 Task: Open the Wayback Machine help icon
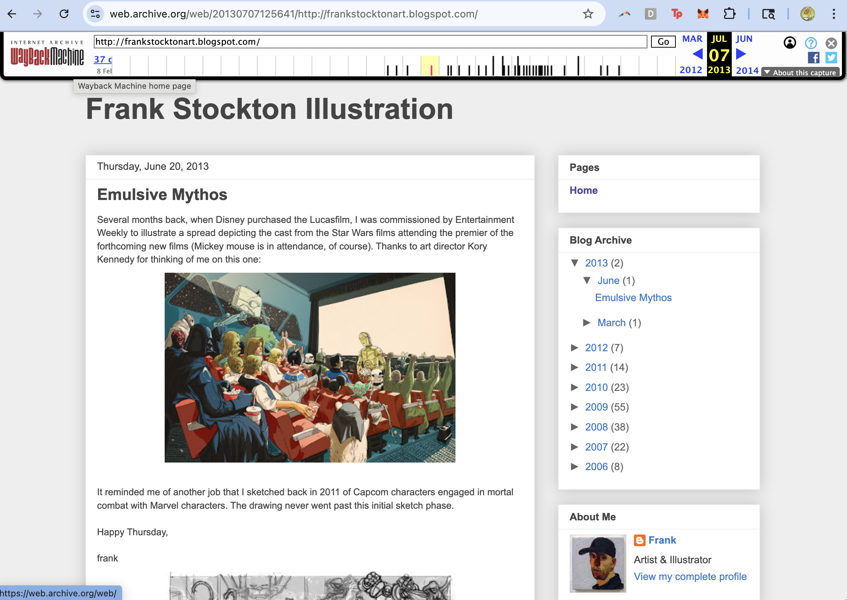click(811, 43)
